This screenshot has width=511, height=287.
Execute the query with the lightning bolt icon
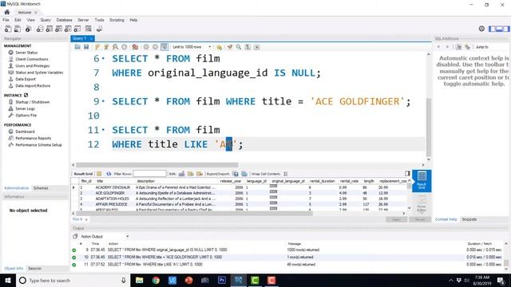click(97, 47)
